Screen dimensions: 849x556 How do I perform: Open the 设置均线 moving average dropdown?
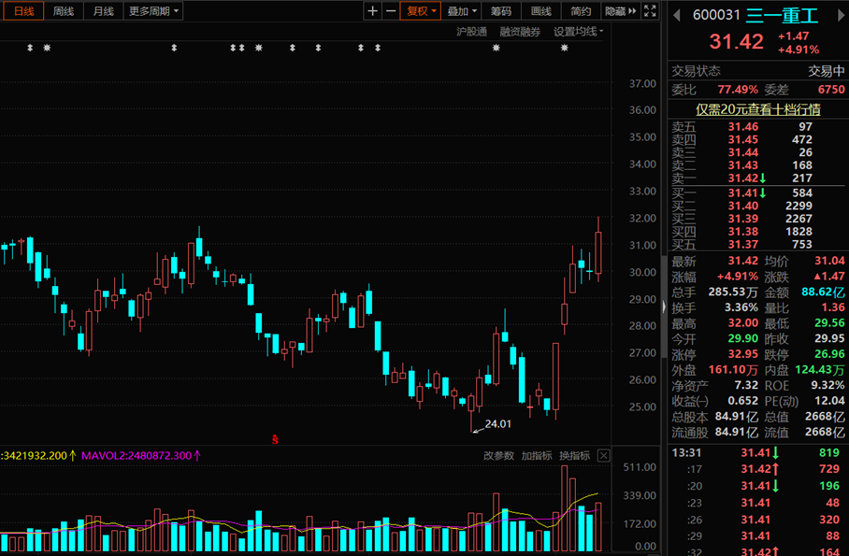(578, 32)
